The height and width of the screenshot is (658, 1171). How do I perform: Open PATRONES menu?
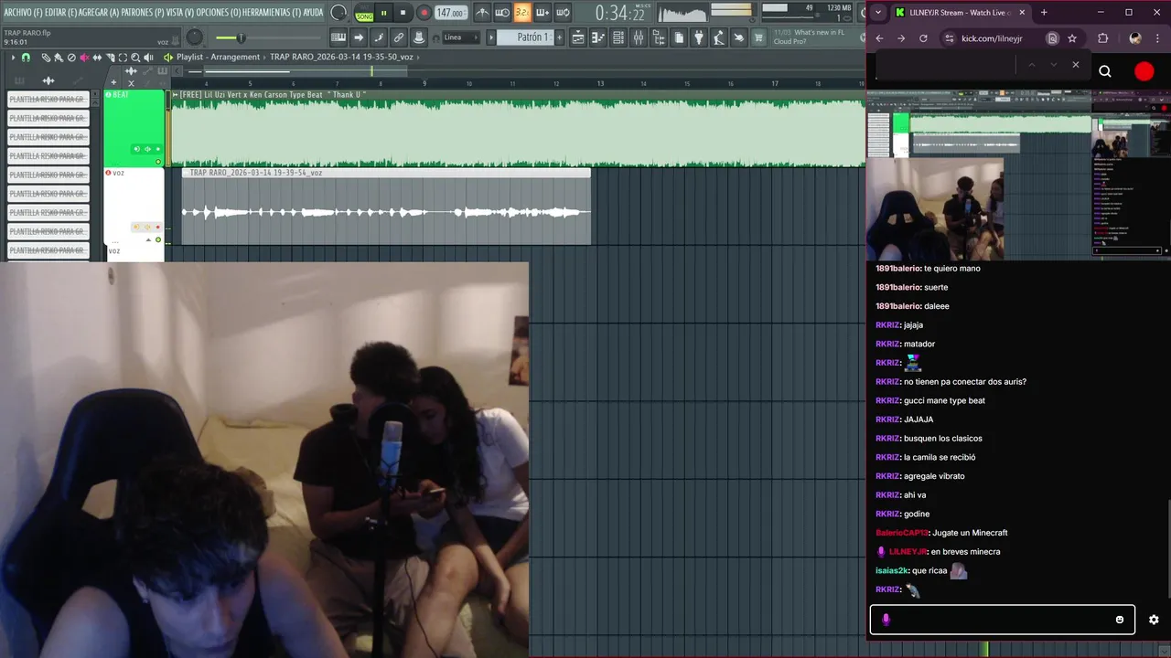pyautogui.click(x=143, y=12)
